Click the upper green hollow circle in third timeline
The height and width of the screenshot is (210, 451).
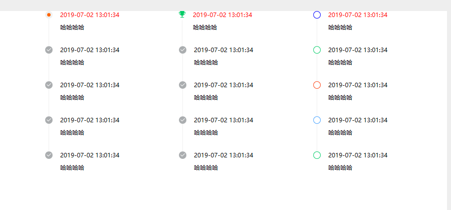pyautogui.click(x=317, y=50)
